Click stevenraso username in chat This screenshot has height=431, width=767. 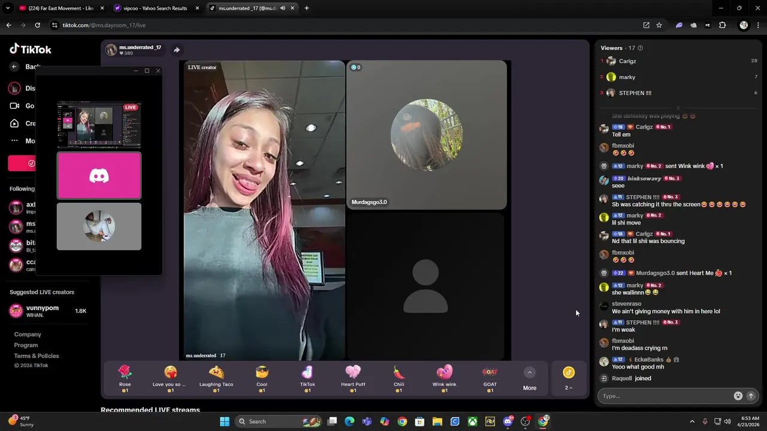tap(626, 304)
